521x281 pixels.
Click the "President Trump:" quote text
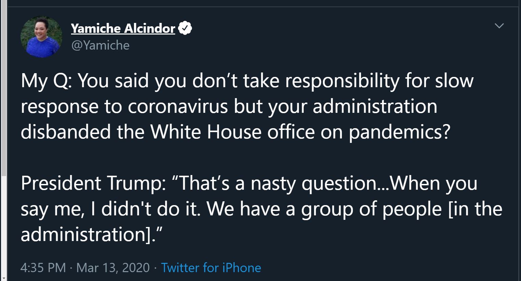pos(93,183)
